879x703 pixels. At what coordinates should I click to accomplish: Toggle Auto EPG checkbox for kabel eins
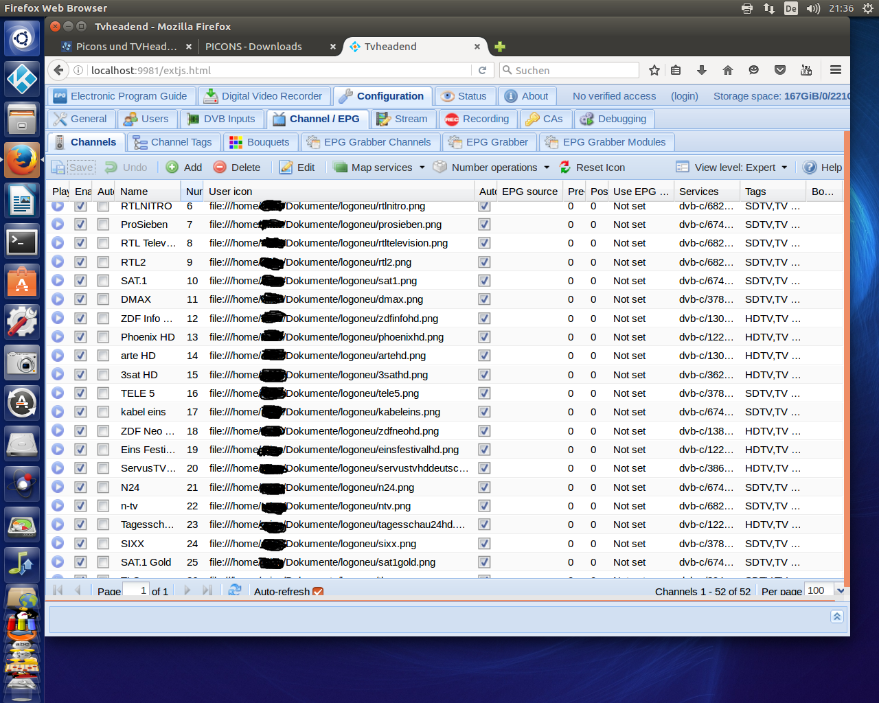[485, 412]
